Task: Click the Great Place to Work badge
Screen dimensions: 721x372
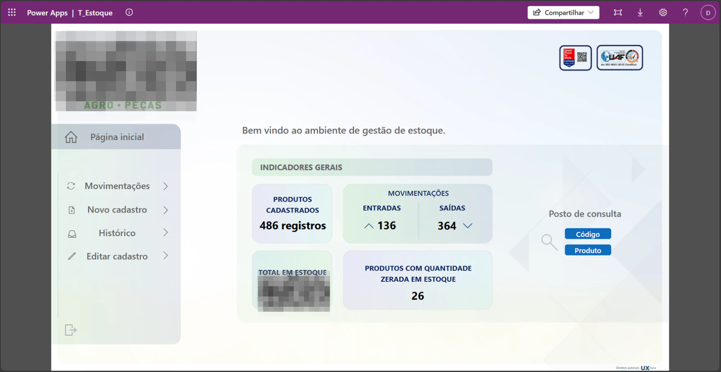Action: [575, 58]
